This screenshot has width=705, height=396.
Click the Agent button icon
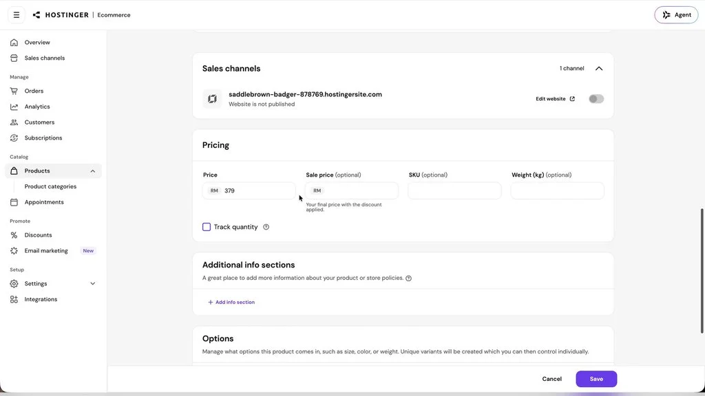coord(666,15)
